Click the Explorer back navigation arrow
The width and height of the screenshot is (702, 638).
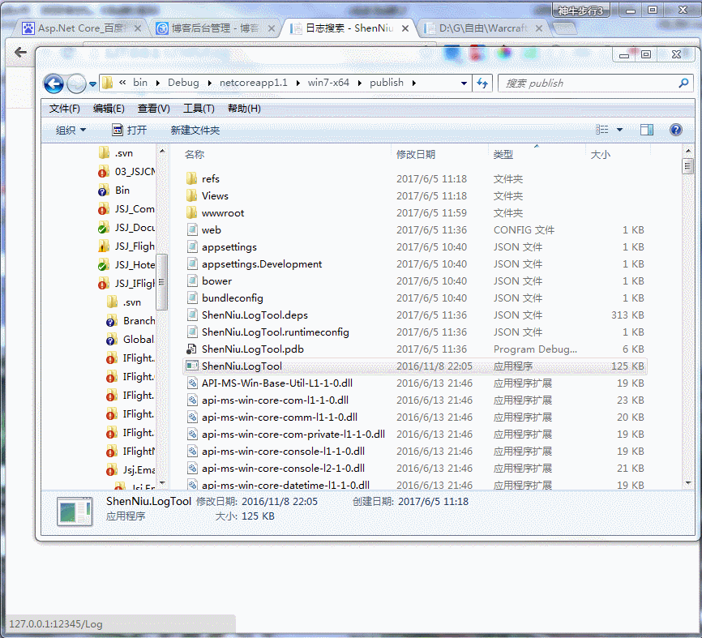[x=54, y=83]
